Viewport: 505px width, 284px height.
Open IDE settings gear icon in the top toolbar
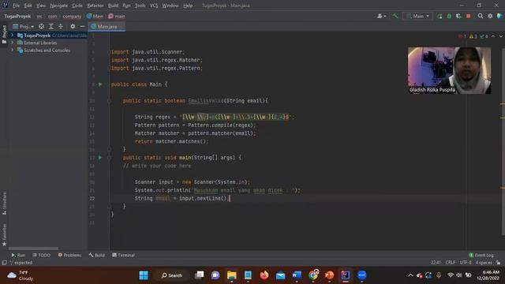(490, 16)
